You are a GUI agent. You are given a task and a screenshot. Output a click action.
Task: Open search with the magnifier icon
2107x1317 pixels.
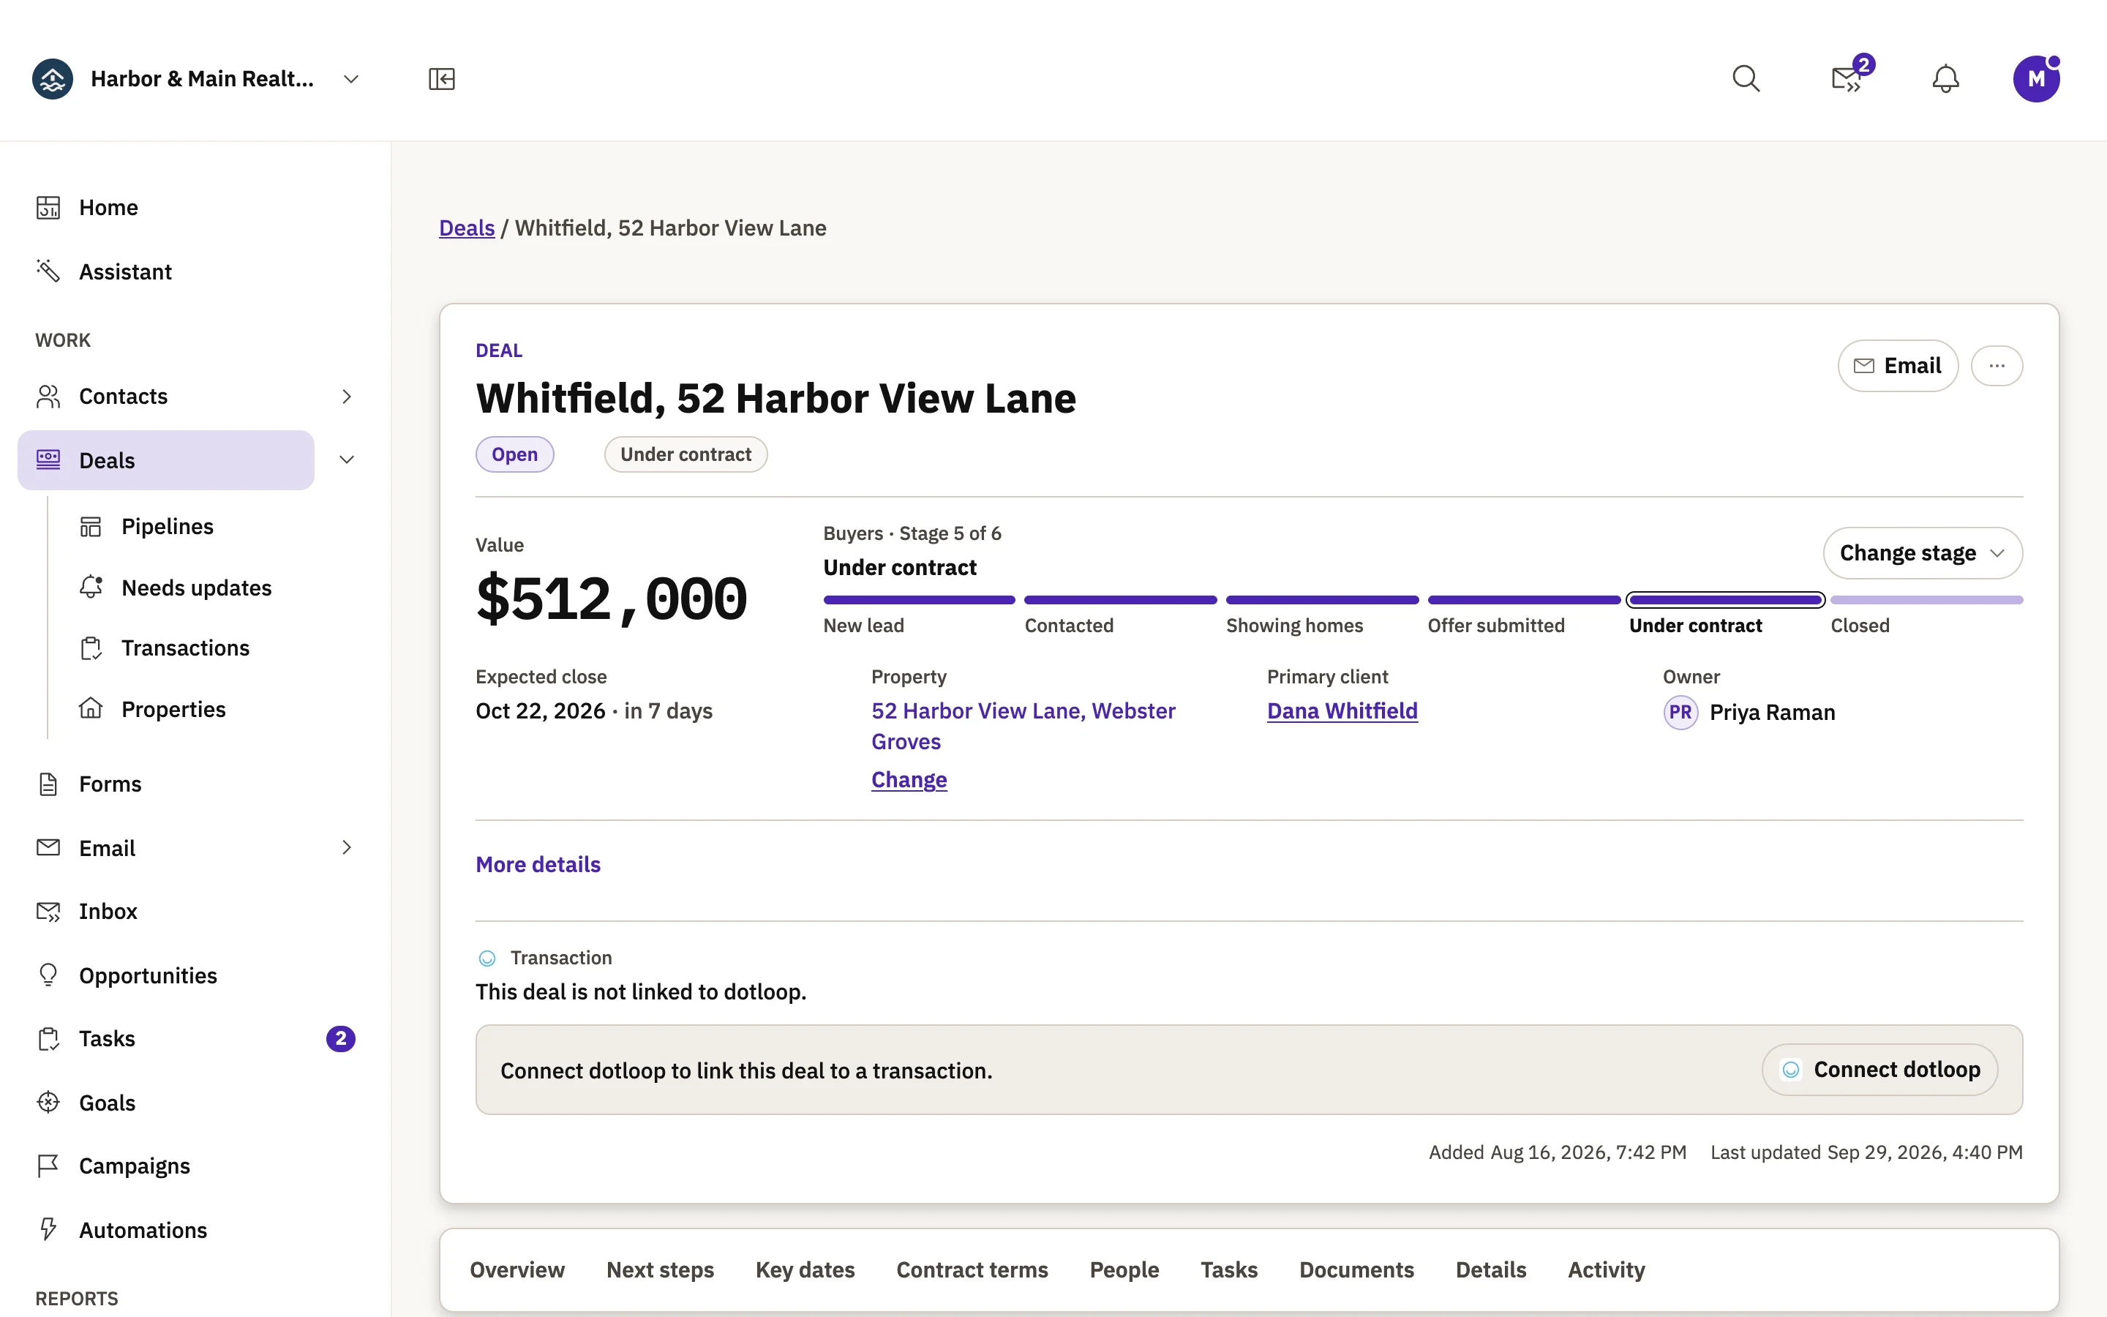click(x=1746, y=79)
